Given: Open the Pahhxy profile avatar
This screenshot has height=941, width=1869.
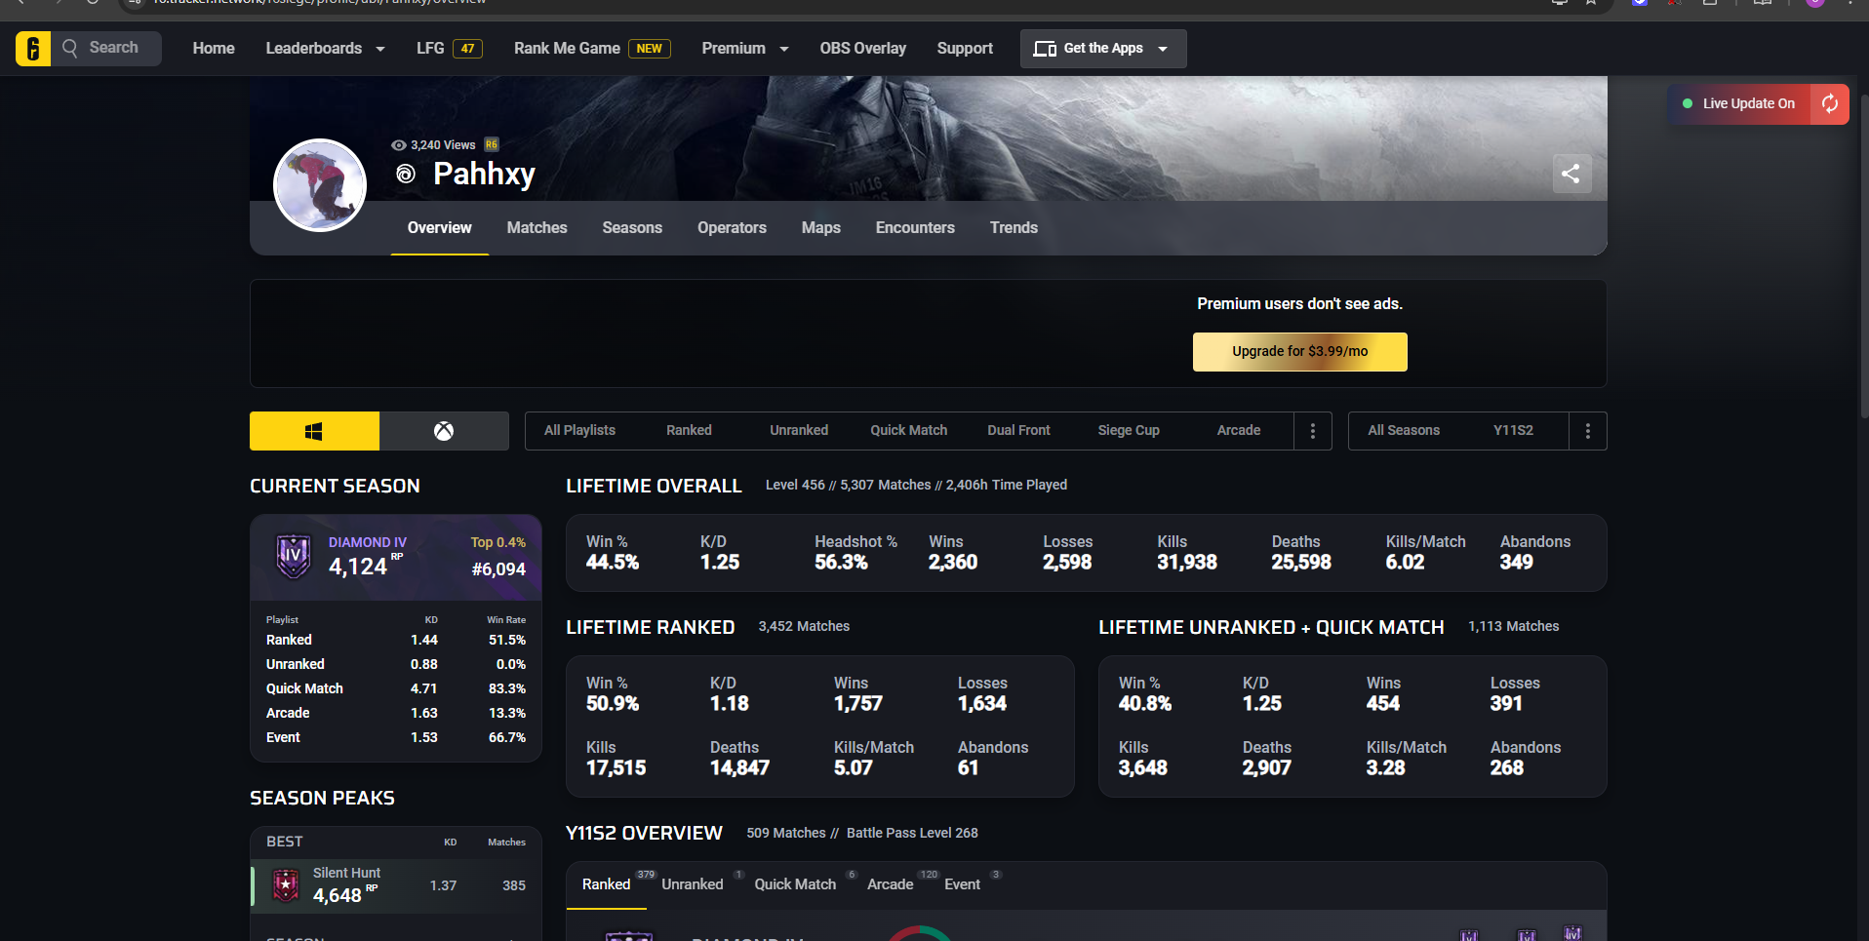Looking at the screenshot, I should 320,185.
